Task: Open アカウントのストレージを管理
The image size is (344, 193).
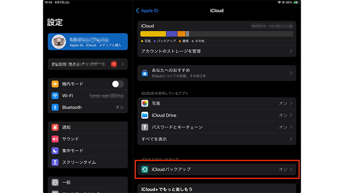Action: click(217, 51)
